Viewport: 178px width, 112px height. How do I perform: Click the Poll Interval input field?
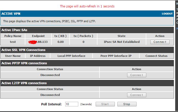[x=72, y=104]
